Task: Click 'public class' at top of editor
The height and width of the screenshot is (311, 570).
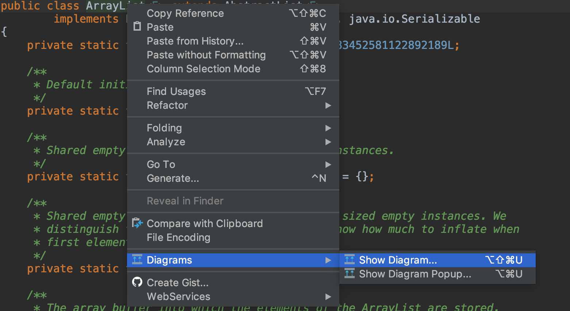Action: (40, 6)
